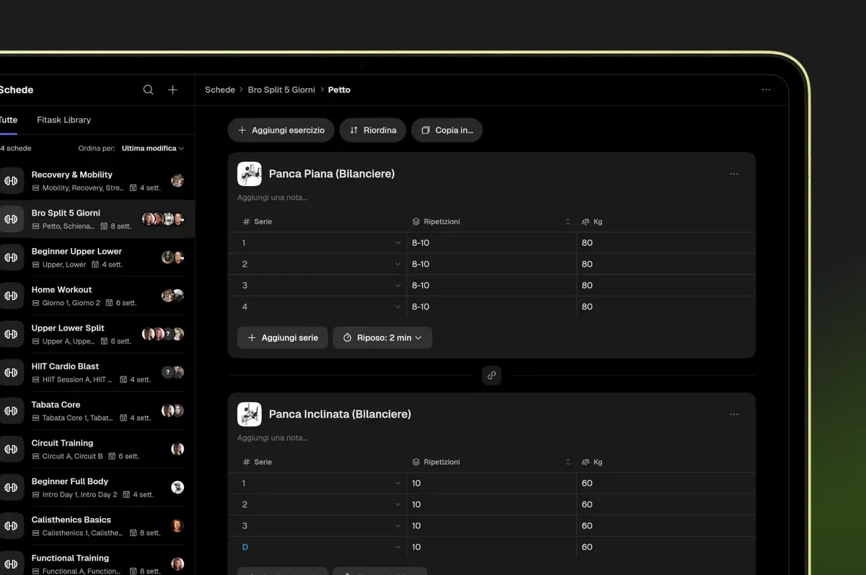Click the Riordina button

[x=373, y=131]
